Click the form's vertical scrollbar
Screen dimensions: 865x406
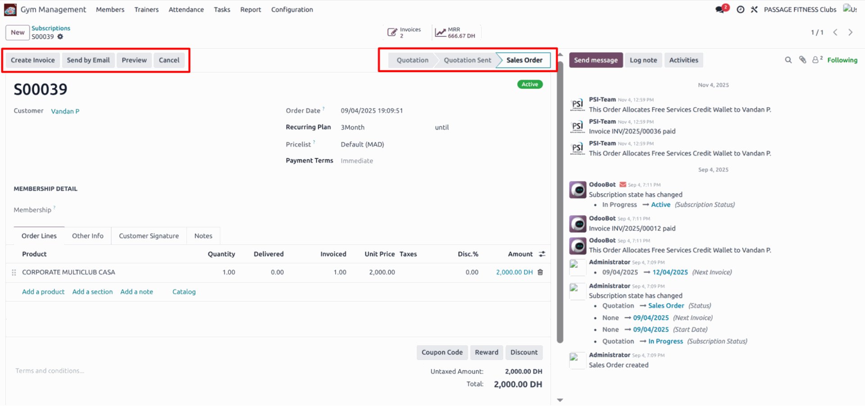click(560, 203)
